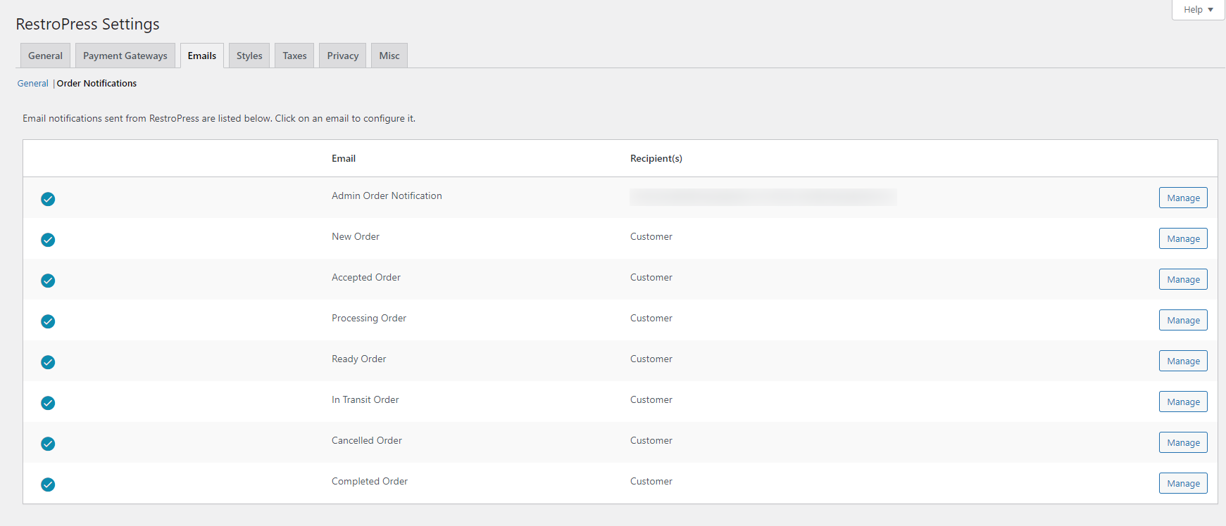1226x526 pixels.
Task: Click the Email column header
Action: click(x=344, y=158)
